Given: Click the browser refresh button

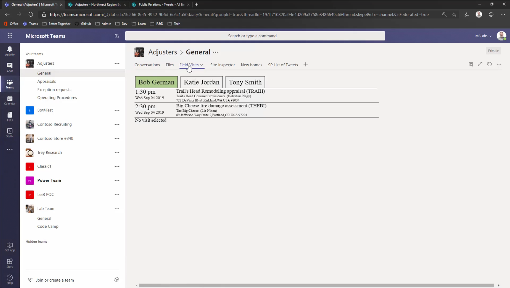Looking at the screenshot, I should pyautogui.click(x=31, y=14).
